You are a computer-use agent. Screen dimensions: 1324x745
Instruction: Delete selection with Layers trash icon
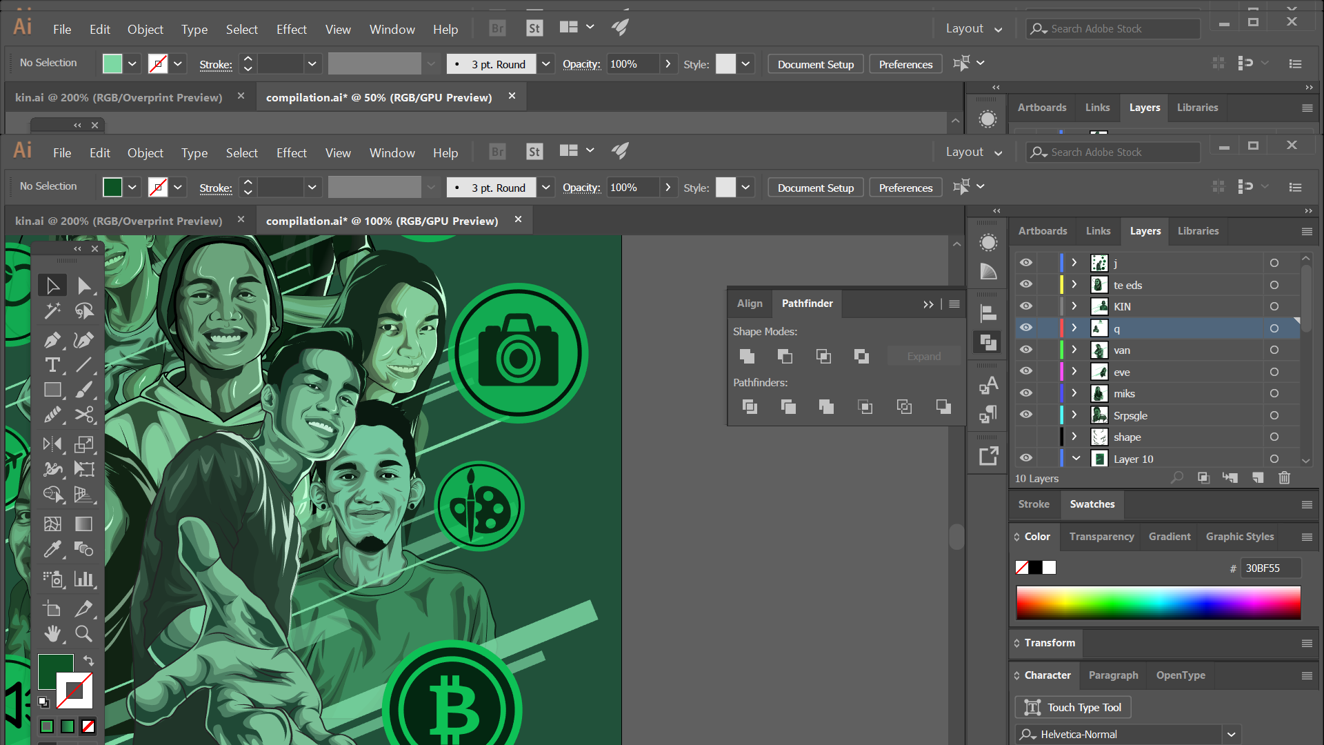pos(1284,478)
